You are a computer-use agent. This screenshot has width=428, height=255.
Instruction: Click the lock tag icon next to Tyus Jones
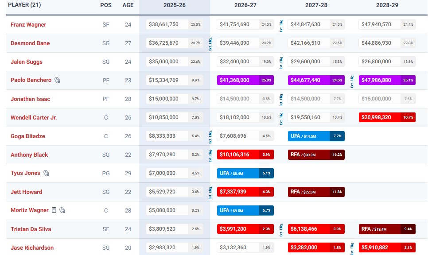coord(46,173)
